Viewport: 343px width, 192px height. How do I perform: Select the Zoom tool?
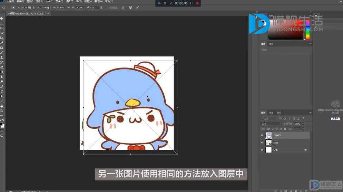2,110
